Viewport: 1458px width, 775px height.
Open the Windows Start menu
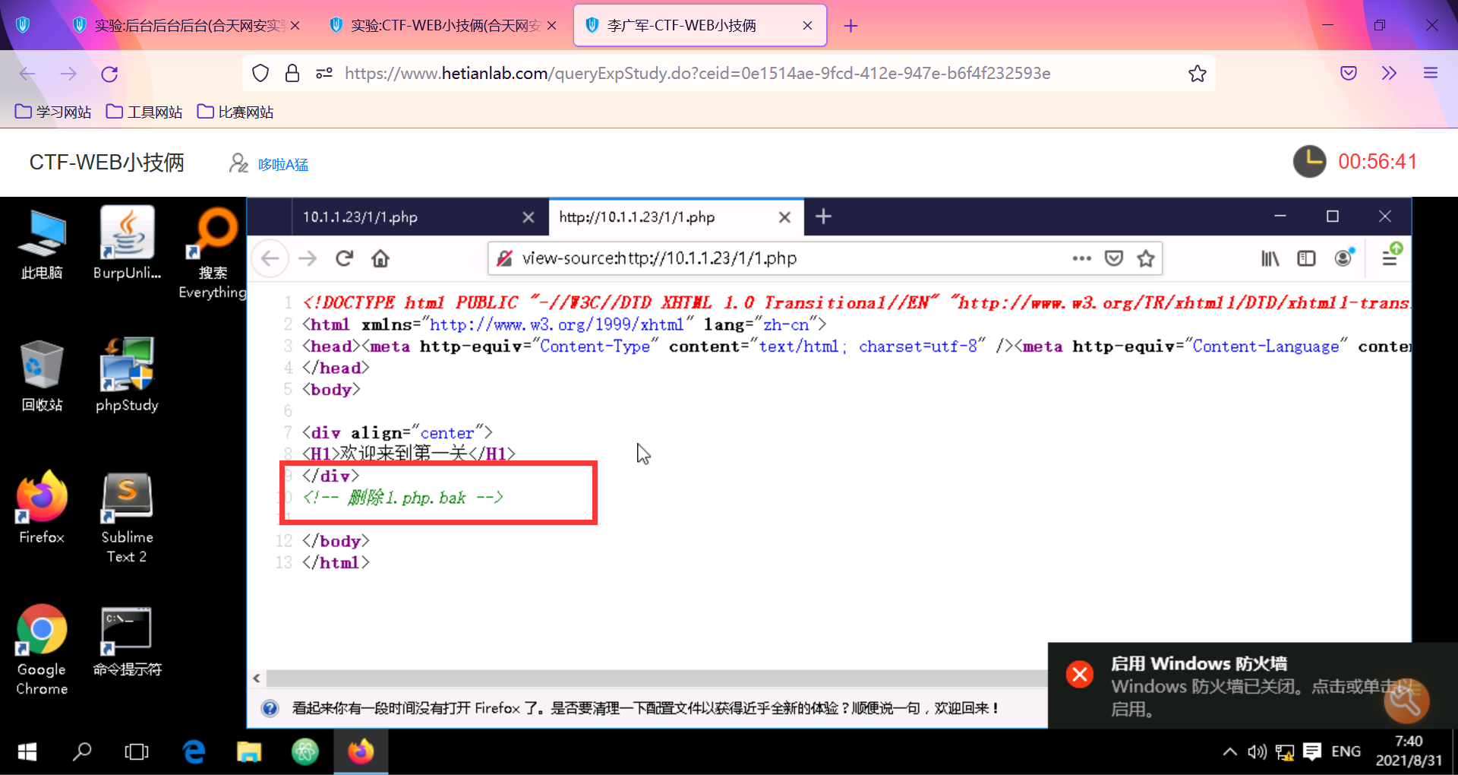pyautogui.click(x=27, y=752)
